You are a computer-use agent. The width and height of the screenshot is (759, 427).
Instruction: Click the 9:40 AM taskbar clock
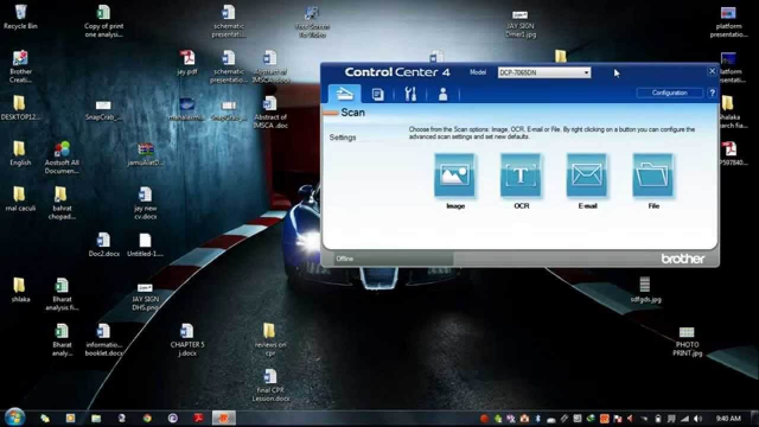tap(728, 419)
